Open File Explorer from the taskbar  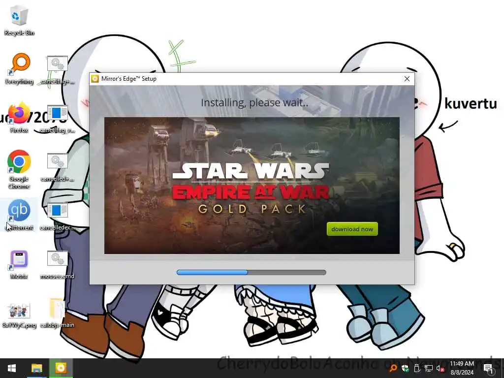tap(36, 368)
